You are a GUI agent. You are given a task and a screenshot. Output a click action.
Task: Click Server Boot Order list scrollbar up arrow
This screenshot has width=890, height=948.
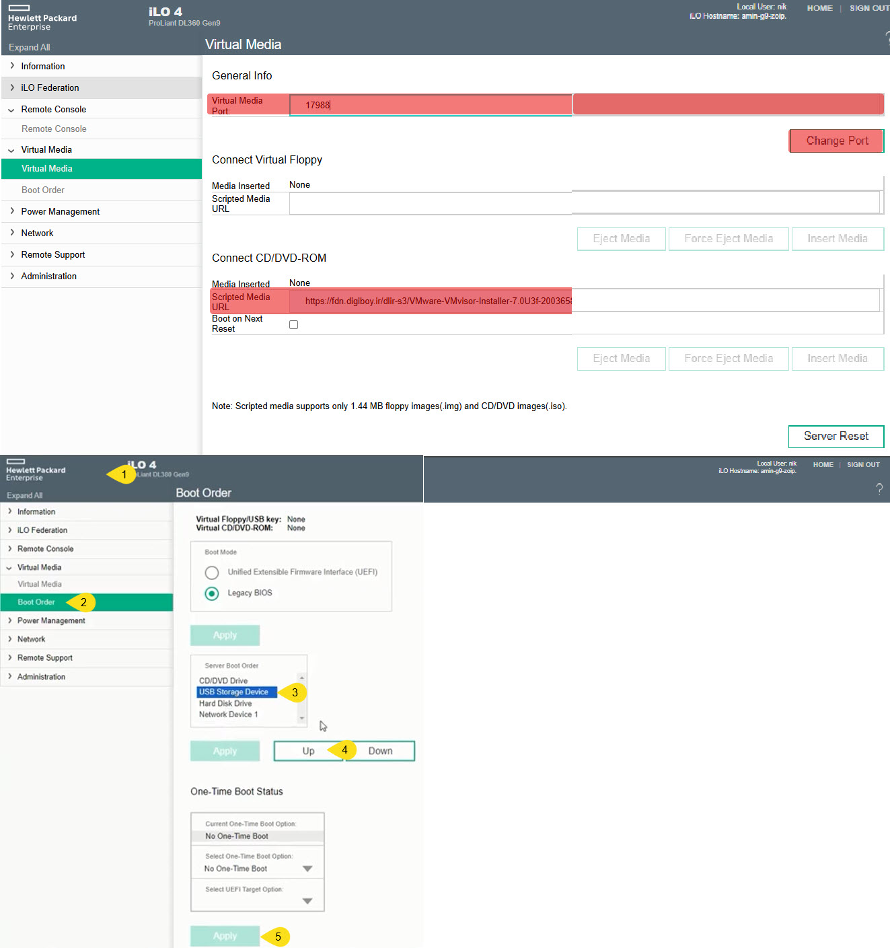tap(302, 678)
